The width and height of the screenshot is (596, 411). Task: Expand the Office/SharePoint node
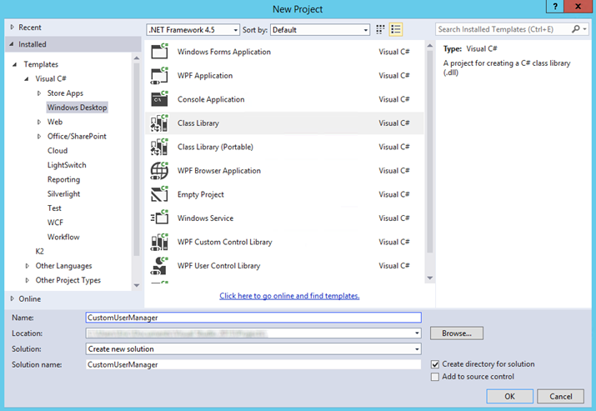pos(39,136)
